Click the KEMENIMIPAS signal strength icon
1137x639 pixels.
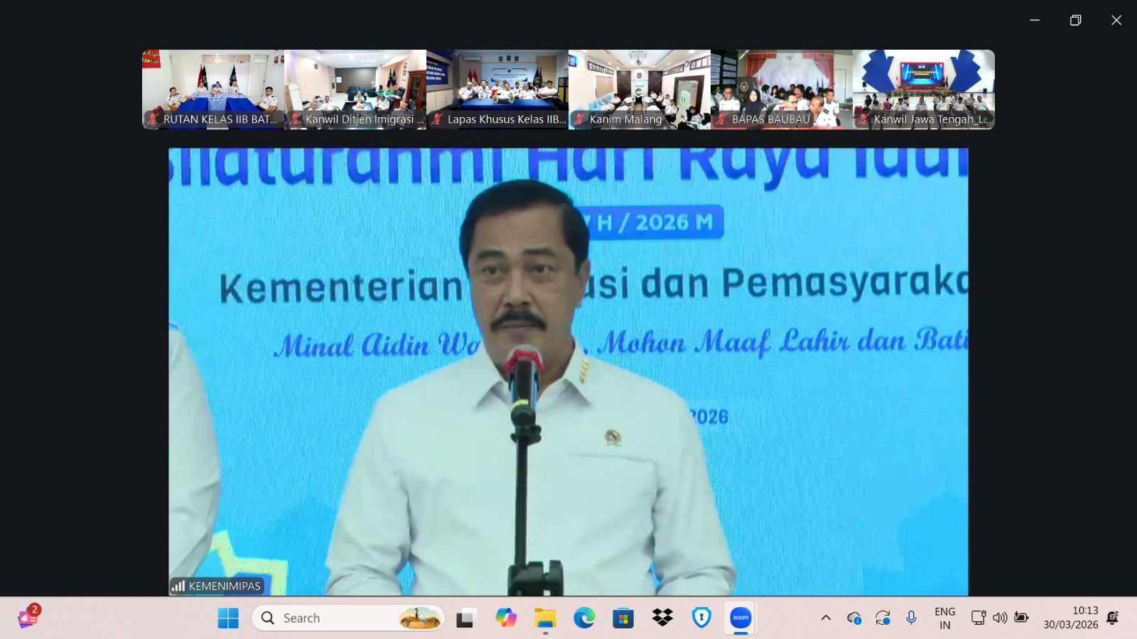178,586
